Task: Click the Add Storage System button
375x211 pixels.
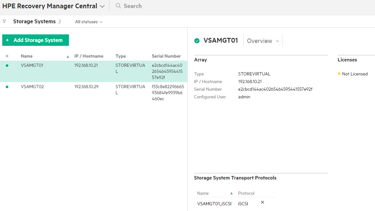Action: click(35, 40)
